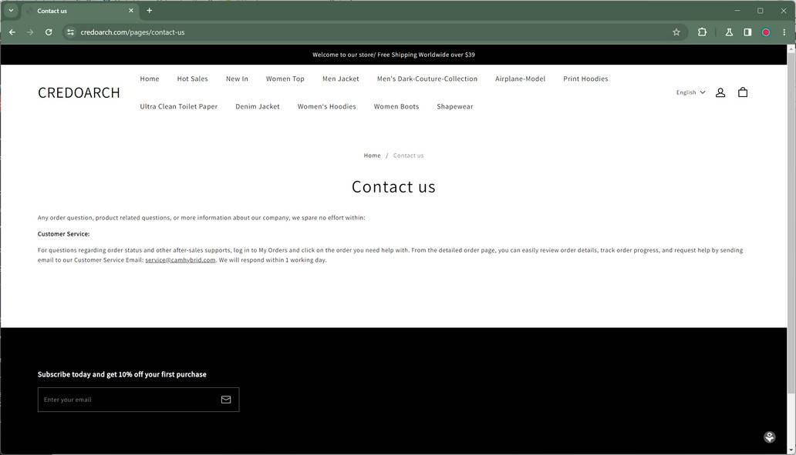Click the scrollbar down arrow
The width and height of the screenshot is (796, 455).
(x=791, y=450)
